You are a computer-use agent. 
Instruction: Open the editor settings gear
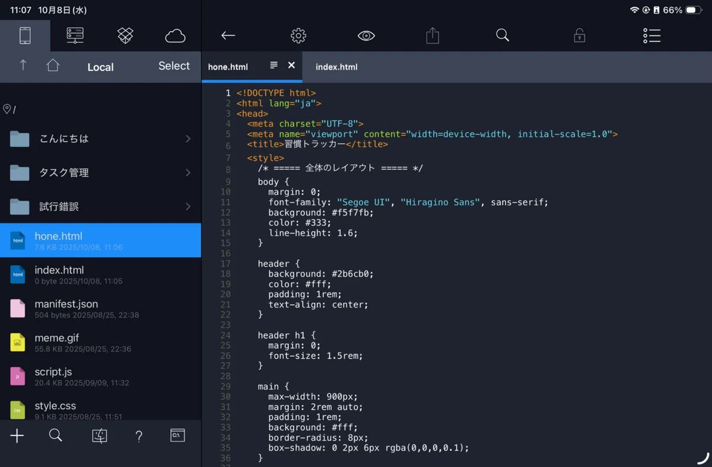298,36
